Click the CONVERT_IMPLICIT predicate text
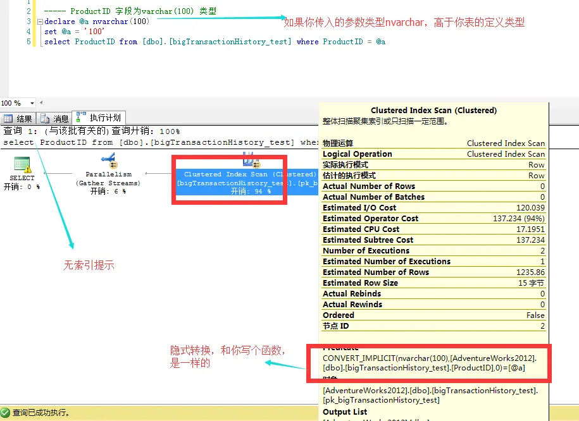The height and width of the screenshot is (421, 579). 430,363
